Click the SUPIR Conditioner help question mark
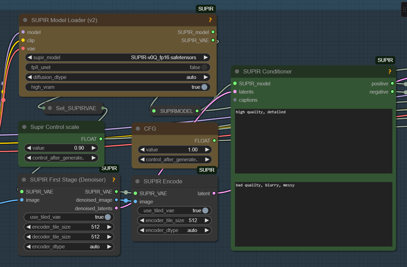The height and width of the screenshot is (267, 407). [x=390, y=71]
